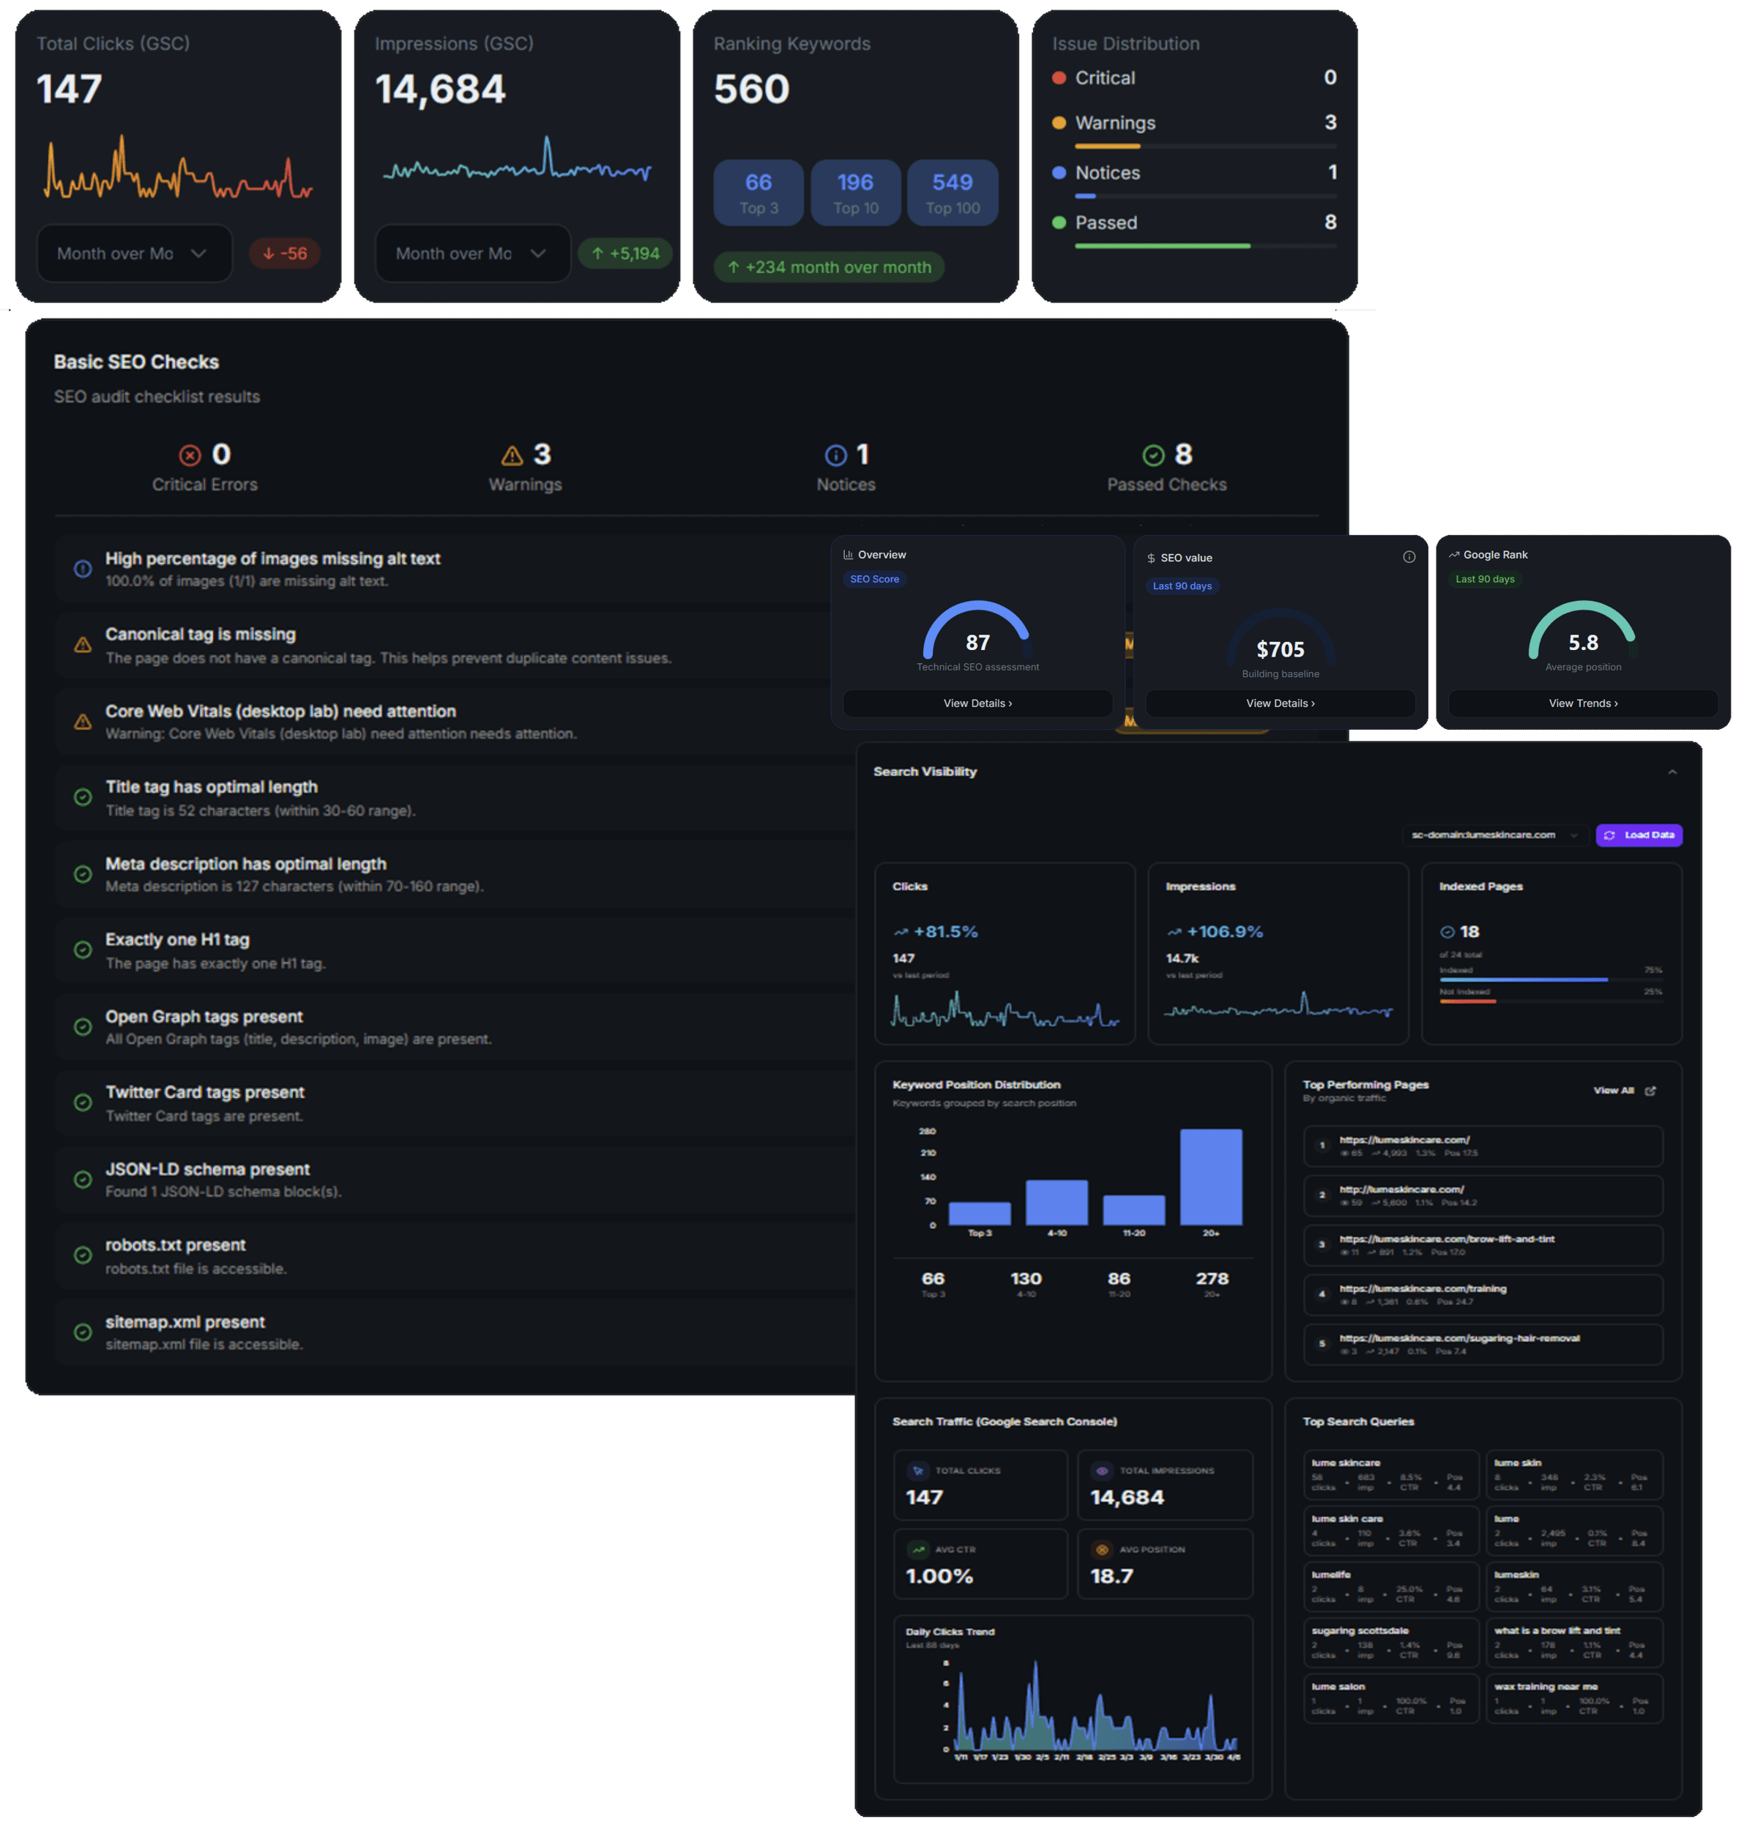Viewport: 1744px width, 1822px height.
Task: Click the Total Impressions eye icon
Action: 1103,1471
